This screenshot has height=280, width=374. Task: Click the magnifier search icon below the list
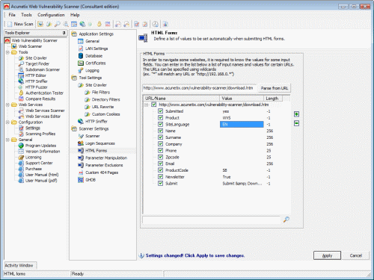[x=286, y=220]
